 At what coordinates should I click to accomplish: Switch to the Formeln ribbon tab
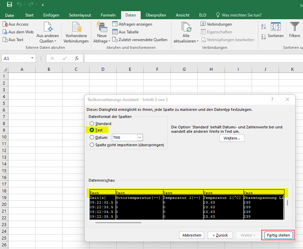click(108, 15)
